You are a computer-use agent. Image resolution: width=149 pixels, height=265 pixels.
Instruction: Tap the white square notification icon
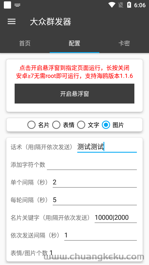(7, 5)
